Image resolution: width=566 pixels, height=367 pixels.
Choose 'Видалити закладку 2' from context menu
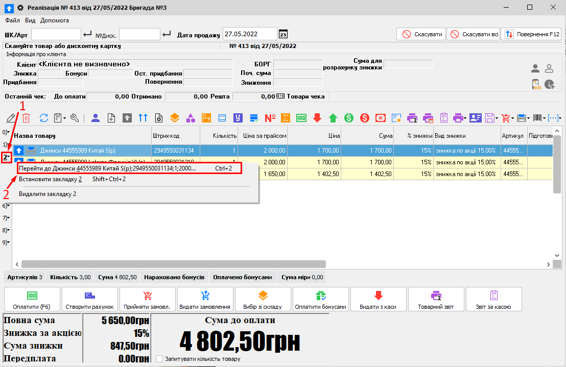(x=48, y=194)
